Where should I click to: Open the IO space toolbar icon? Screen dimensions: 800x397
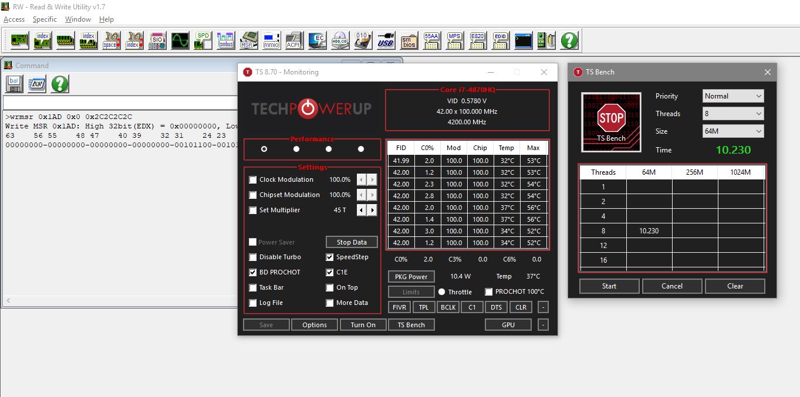(x=111, y=40)
